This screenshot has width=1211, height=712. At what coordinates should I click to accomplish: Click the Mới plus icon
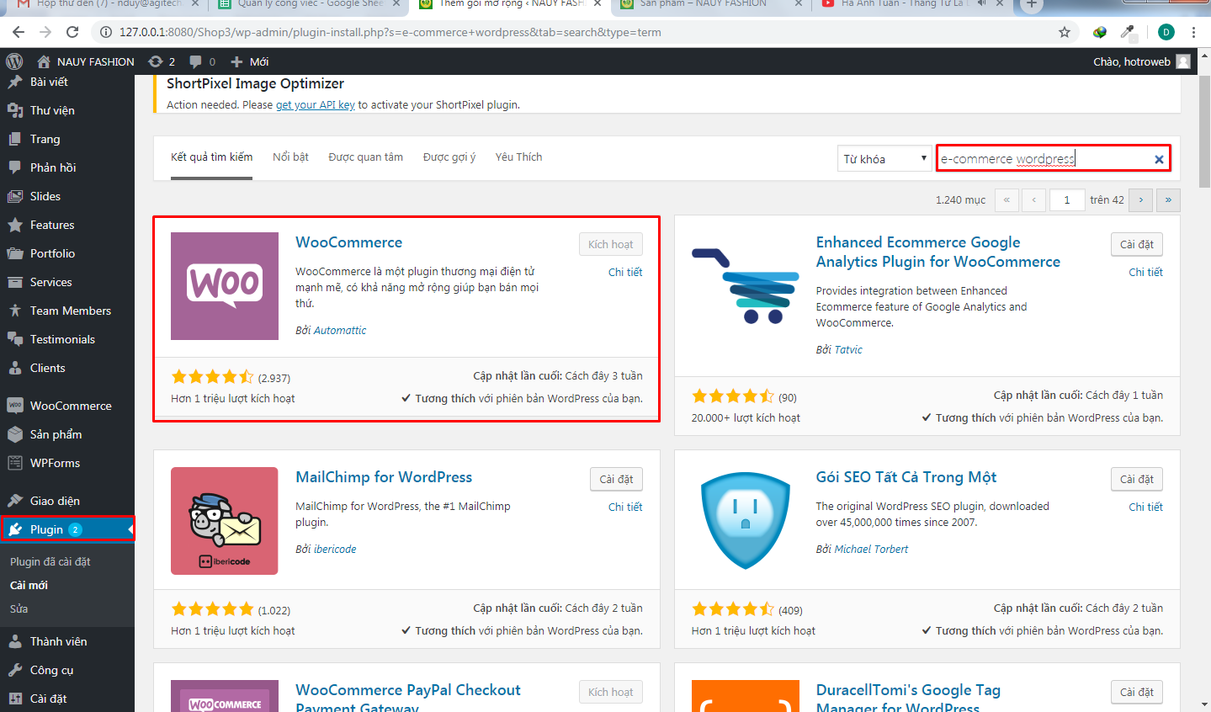236,61
